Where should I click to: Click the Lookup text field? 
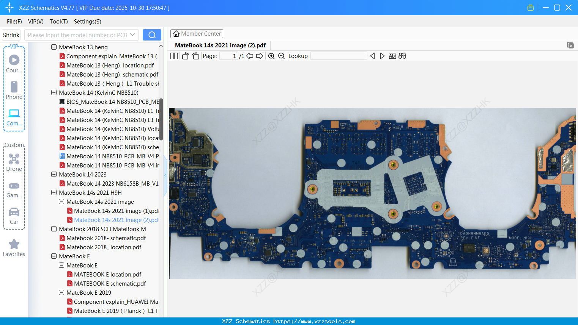click(x=339, y=56)
